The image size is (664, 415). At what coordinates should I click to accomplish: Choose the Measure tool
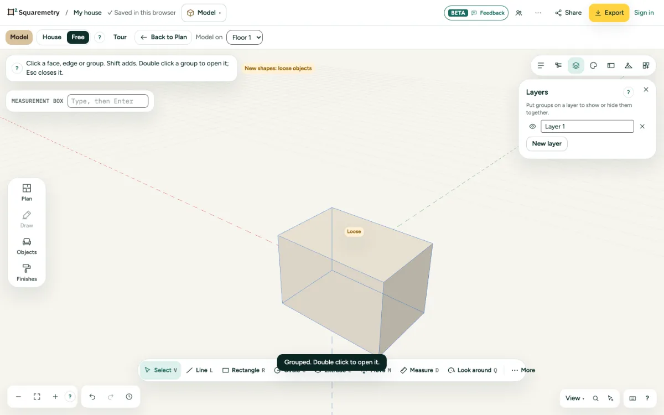pyautogui.click(x=419, y=370)
